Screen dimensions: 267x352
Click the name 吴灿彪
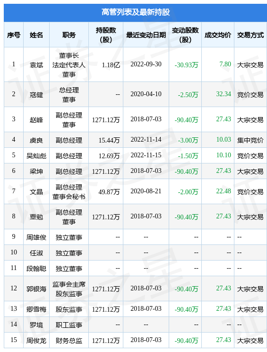(36, 156)
